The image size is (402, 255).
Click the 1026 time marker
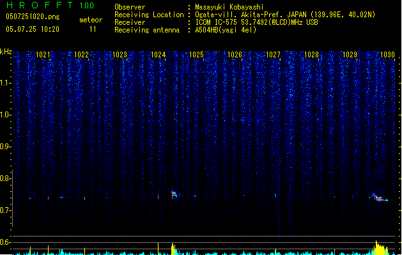coord(235,55)
